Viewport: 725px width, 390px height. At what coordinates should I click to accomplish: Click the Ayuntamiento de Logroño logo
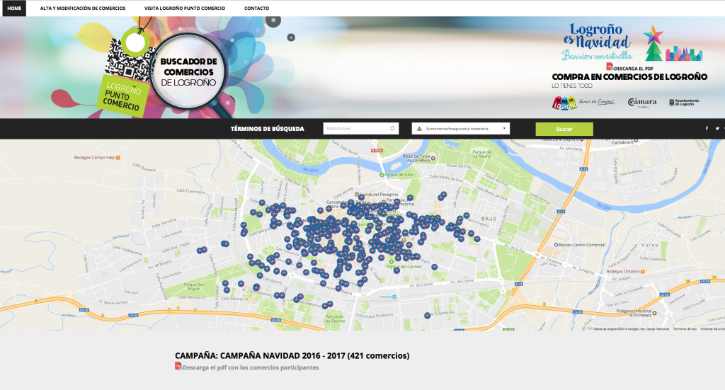coord(683,103)
